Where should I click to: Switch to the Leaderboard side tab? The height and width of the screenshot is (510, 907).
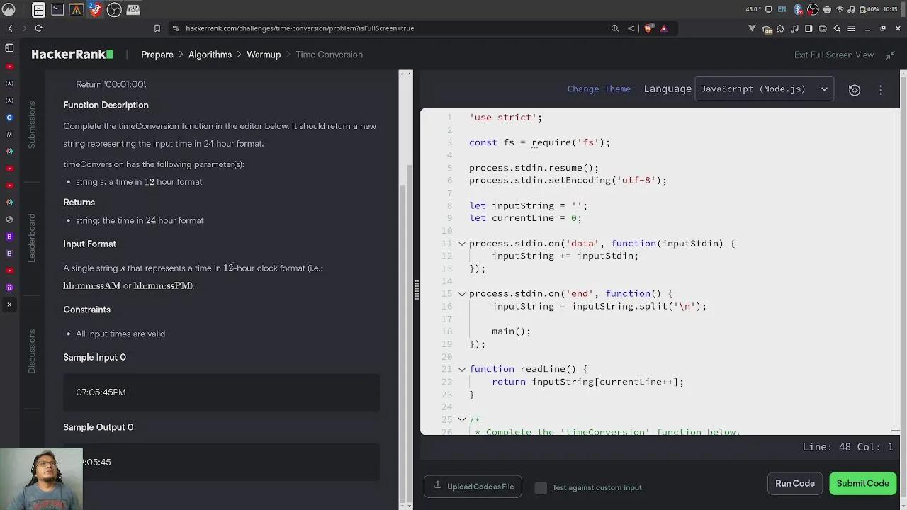pos(31,238)
